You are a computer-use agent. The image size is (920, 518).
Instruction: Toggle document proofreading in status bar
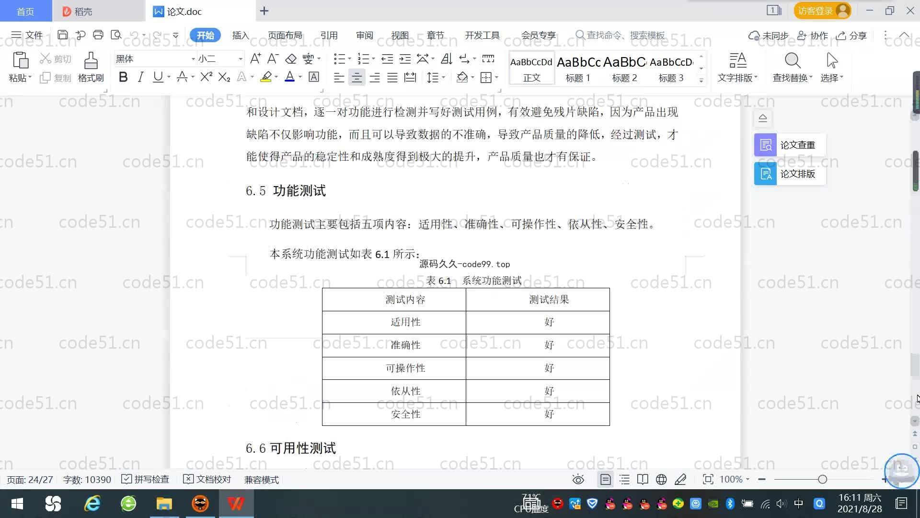pyautogui.click(x=207, y=480)
